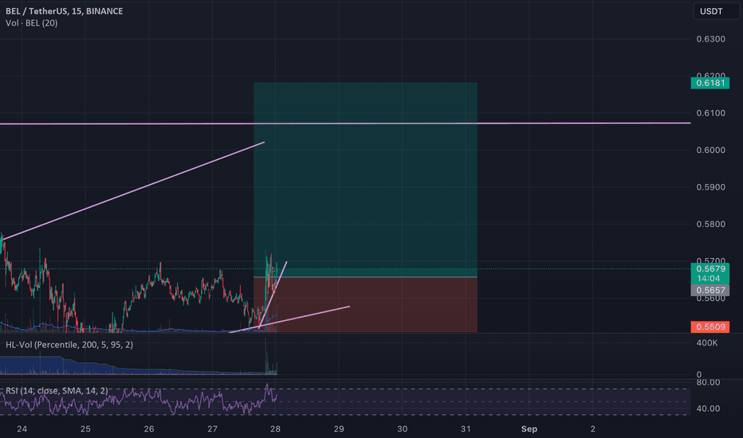Click the BEL / TetherUS symbol title
The width and height of the screenshot is (743, 438).
point(64,11)
